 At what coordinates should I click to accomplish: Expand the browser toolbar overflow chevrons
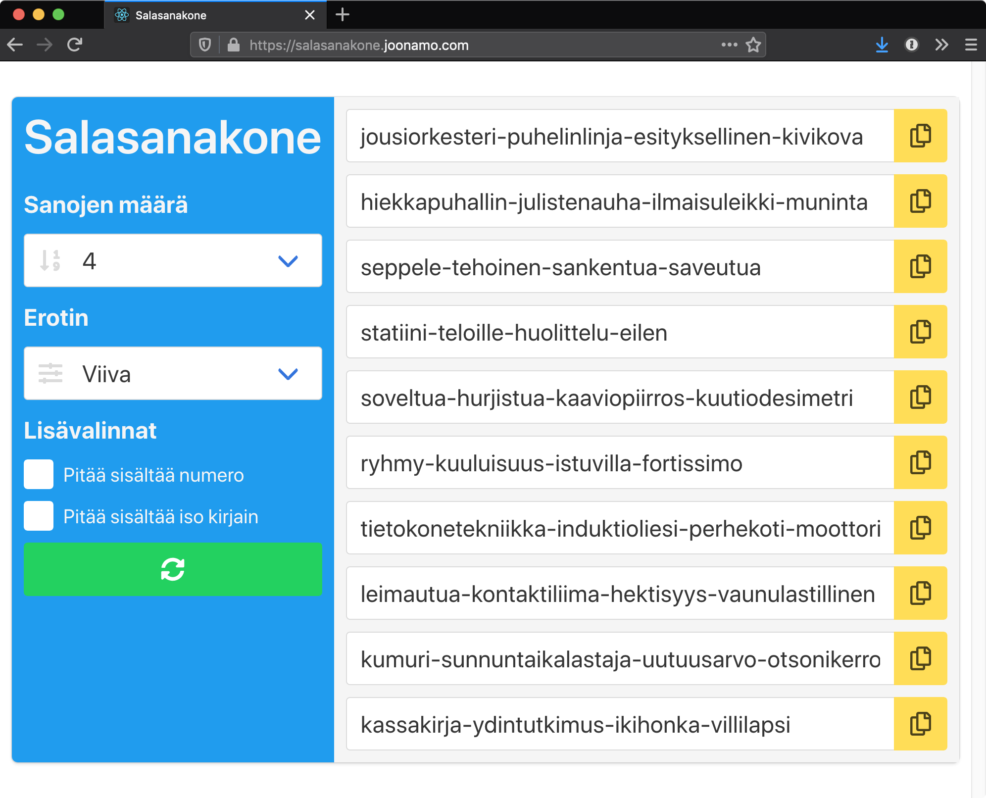941,45
